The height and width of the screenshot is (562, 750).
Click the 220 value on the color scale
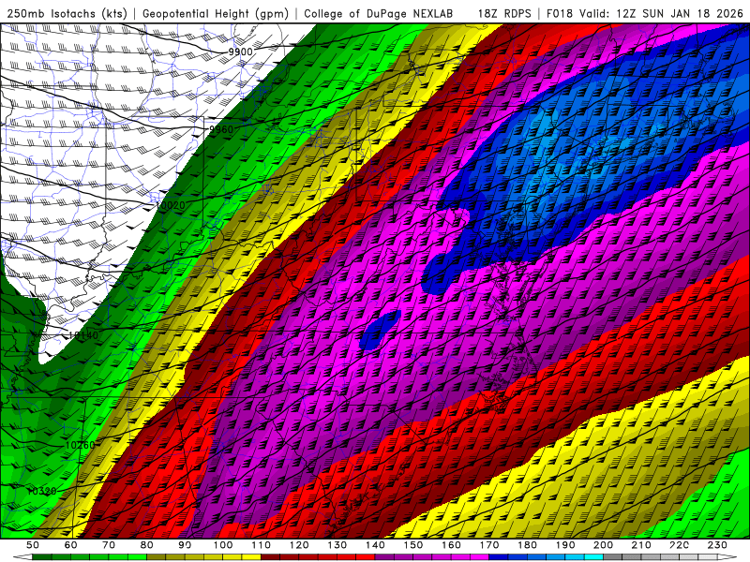point(679,545)
